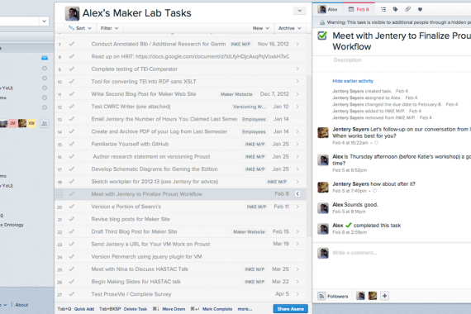Click the subtasks list icon in task header
The width and height of the screenshot is (471, 314).
click(x=383, y=10)
